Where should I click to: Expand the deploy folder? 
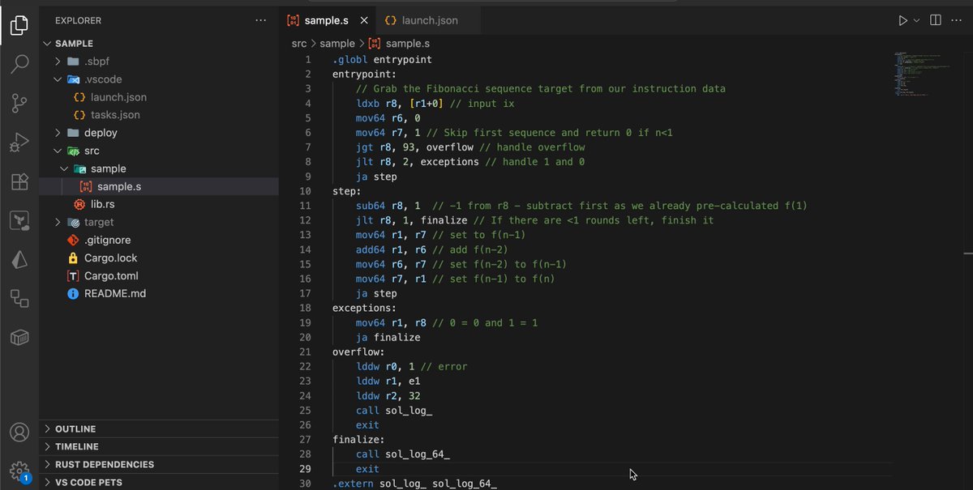pyautogui.click(x=159, y=133)
